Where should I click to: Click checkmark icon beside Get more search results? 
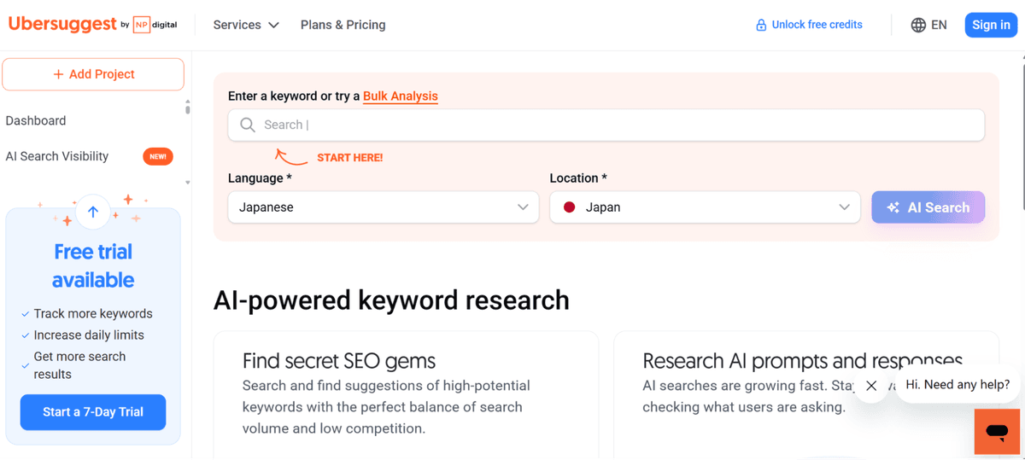coord(26,366)
